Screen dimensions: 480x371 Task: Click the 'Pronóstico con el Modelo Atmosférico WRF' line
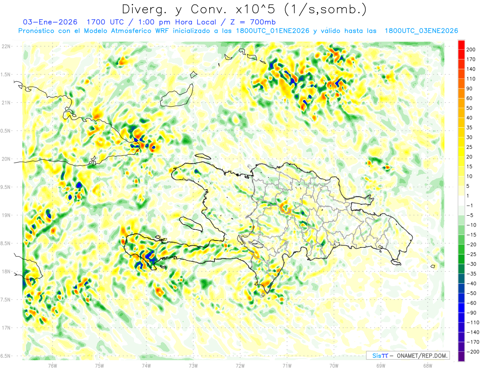click(94, 31)
